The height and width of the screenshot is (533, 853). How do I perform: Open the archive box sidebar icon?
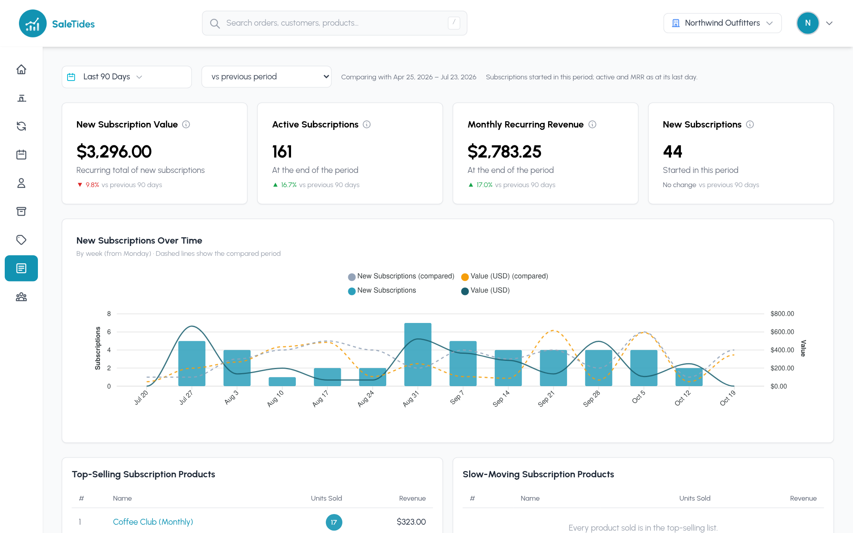pyautogui.click(x=21, y=212)
